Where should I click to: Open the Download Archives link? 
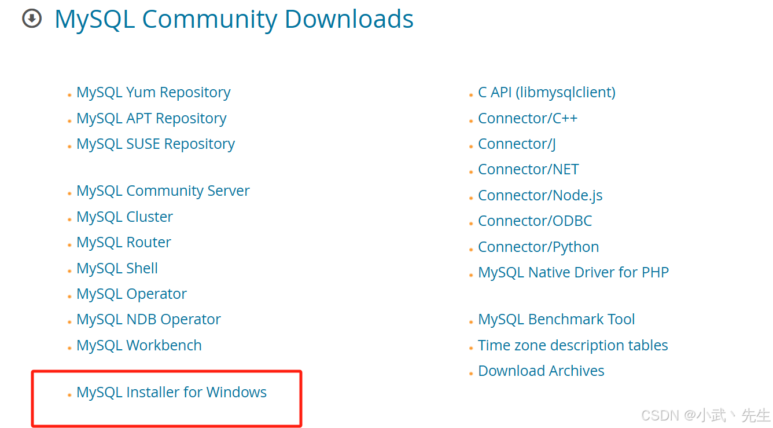click(541, 371)
